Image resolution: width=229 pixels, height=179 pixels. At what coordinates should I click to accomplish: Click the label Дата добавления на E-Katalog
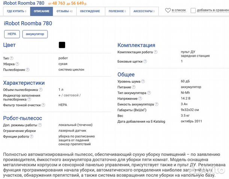pyautogui.click(x=141, y=121)
